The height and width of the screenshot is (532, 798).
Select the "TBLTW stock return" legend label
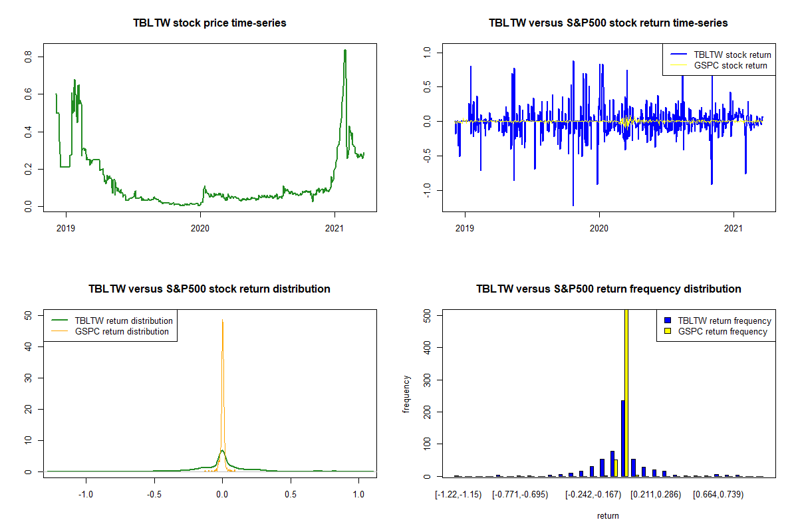click(x=731, y=55)
